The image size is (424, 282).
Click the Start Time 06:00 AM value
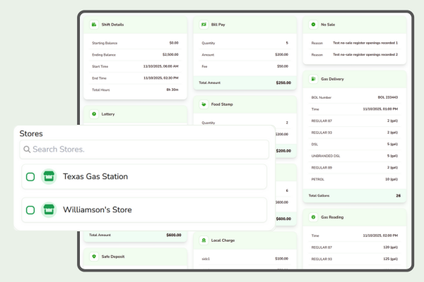click(x=160, y=66)
